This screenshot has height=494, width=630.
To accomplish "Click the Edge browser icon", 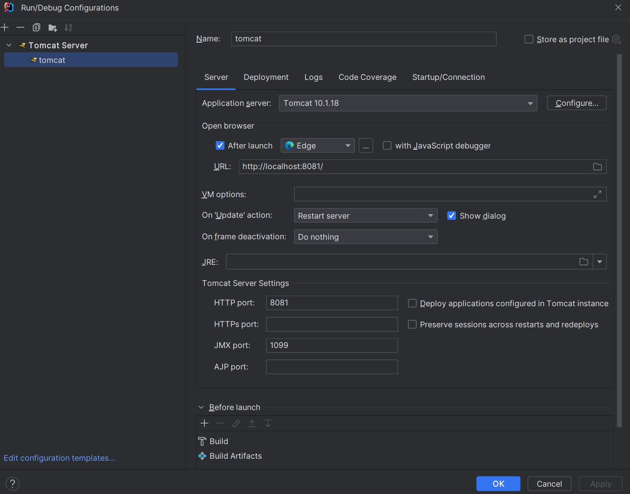I will click(289, 146).
